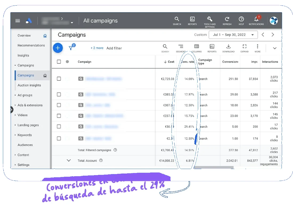
Task: Click the Refresh icon
Action: coord(227,21)
